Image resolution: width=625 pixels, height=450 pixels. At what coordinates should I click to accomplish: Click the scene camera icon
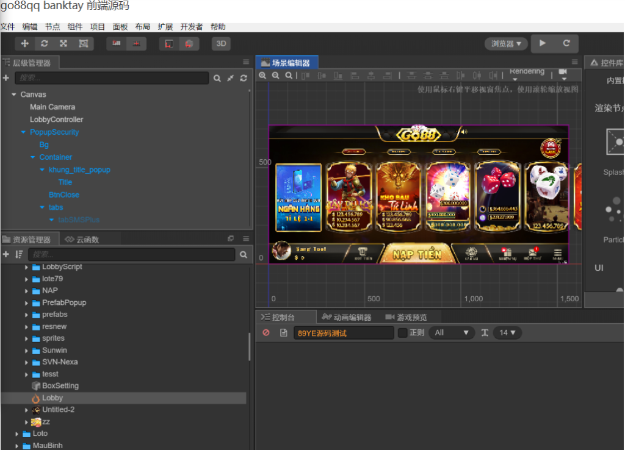[563, 73]
